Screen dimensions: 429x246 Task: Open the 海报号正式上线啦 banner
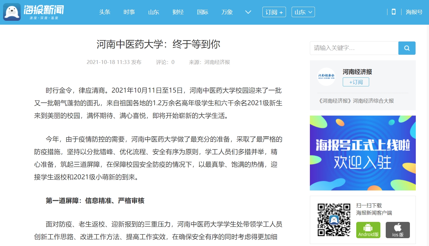click(x=363, y=153)
